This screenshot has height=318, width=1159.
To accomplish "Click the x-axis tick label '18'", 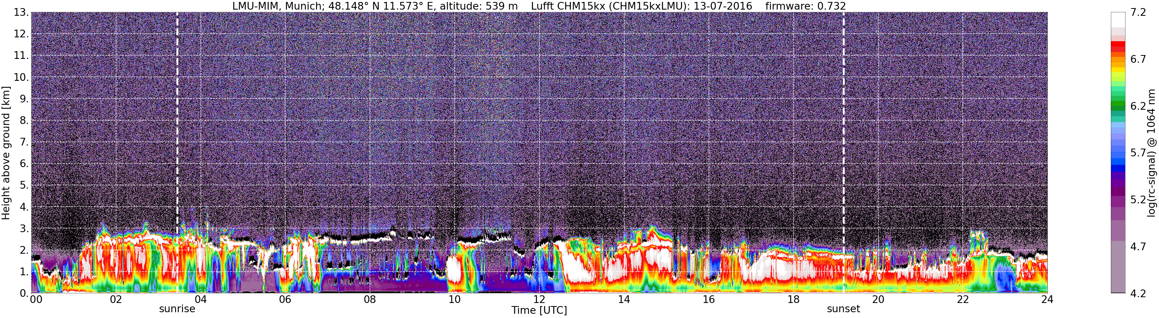I will coord(793,300).
